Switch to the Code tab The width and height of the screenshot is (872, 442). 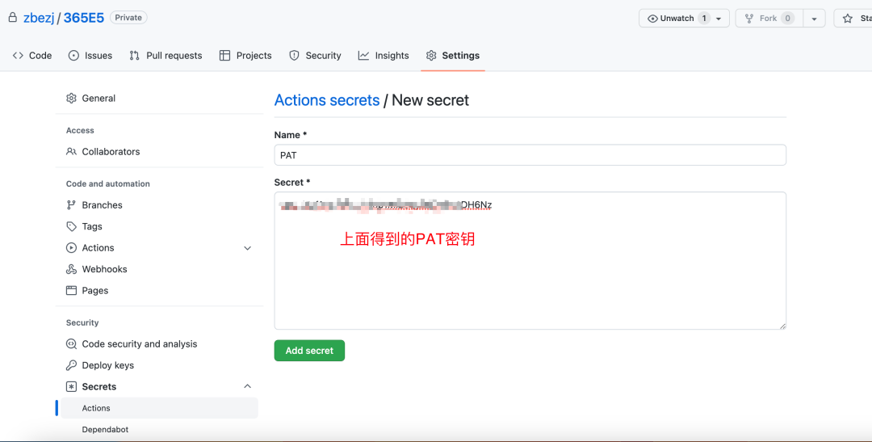point(32,56)
